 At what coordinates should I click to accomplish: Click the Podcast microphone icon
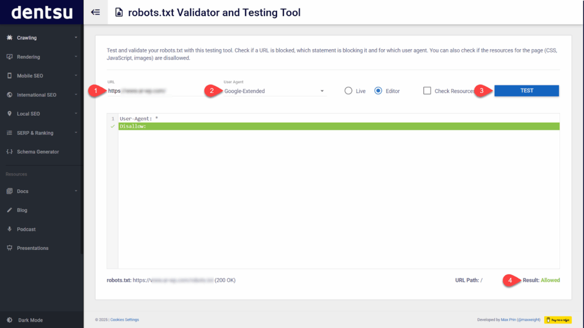point(9,229)
